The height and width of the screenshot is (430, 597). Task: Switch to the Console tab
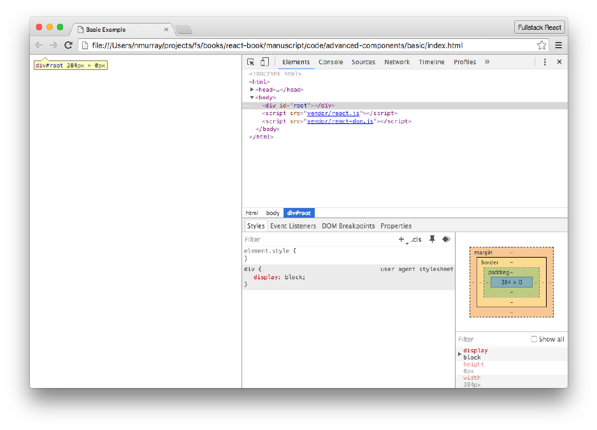[331, 62]
